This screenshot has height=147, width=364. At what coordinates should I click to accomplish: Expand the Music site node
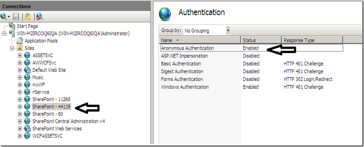[x=20, y=77]
